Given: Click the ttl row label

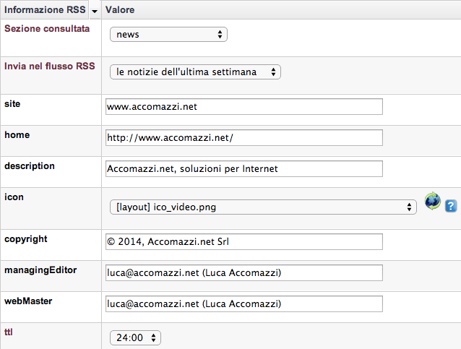Looking at the screenshot, I should 9,332.
